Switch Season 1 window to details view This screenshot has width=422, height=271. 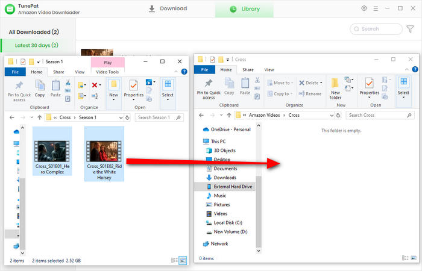pyautogui.click(x=174, y=260)
